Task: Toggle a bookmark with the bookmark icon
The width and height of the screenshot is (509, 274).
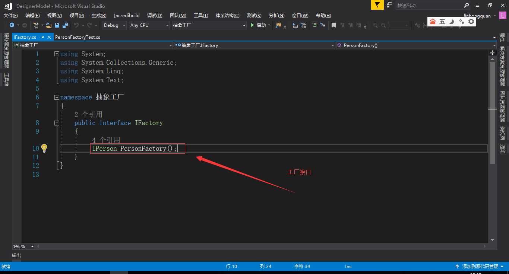Action: [x=333, y=25]
